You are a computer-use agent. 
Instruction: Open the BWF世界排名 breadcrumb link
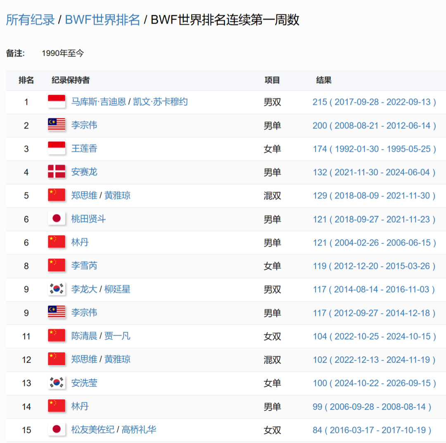(x=102, y=20)
